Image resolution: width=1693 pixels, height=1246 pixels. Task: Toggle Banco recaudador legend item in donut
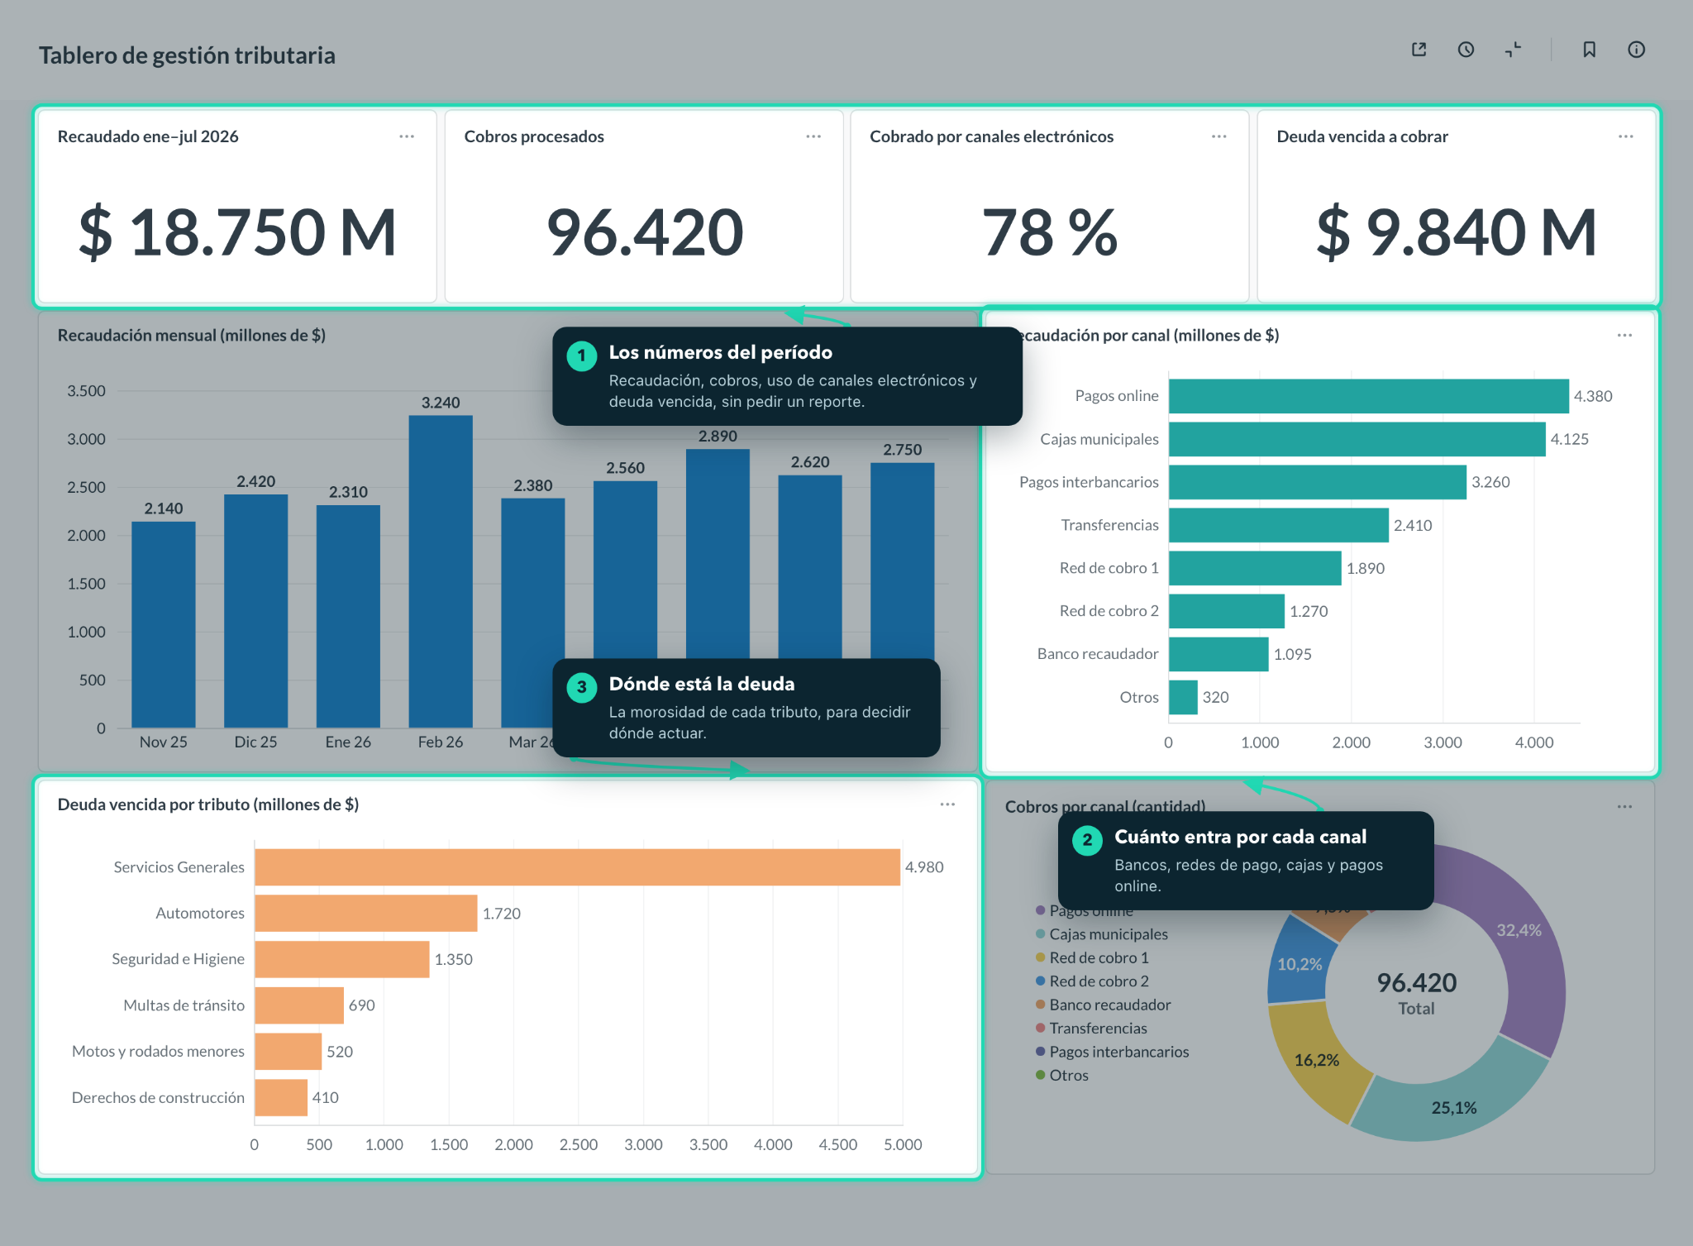coord(1104,1005)
